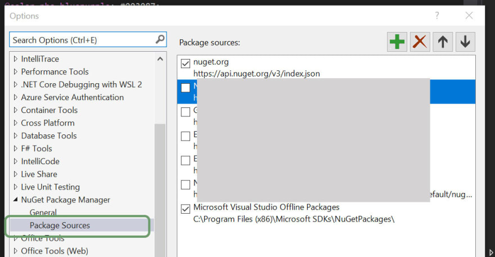Expand the Performance Tools node
The image size is (495, 257).
[x=16, y=71]
